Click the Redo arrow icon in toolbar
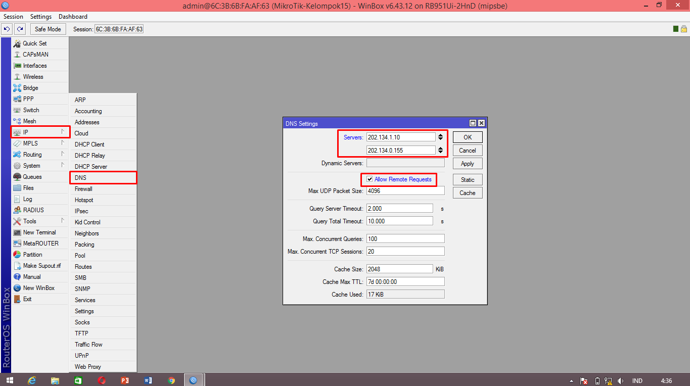This screenshot has height=386, width=690. (20, 29)
